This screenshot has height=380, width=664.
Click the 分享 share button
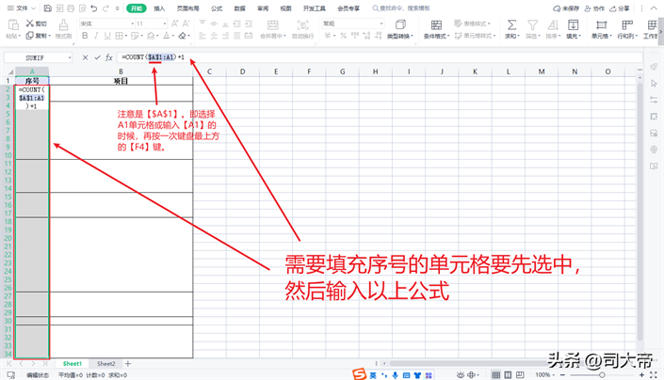[x=622, y=8]
